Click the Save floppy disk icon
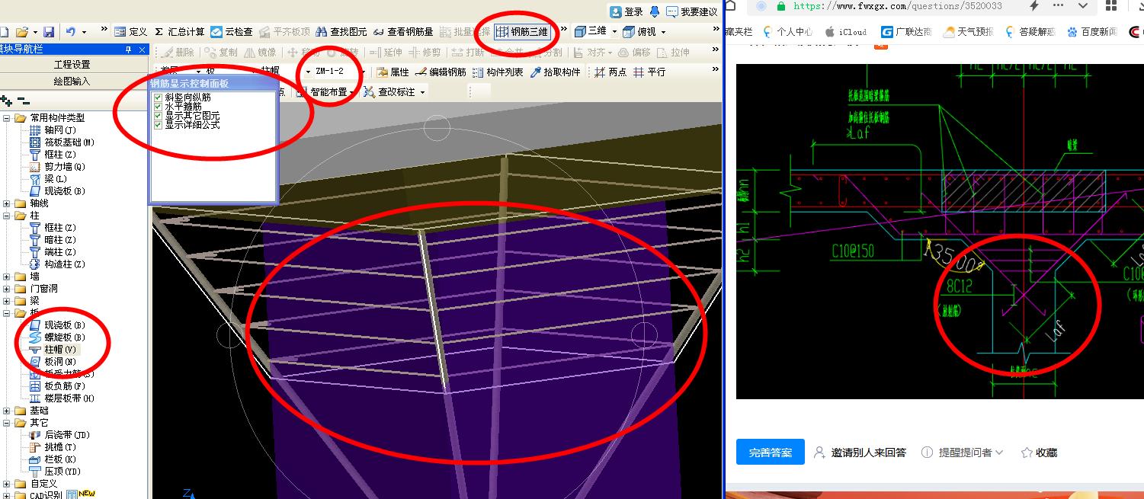1144x499 pixels. (49, 32)
